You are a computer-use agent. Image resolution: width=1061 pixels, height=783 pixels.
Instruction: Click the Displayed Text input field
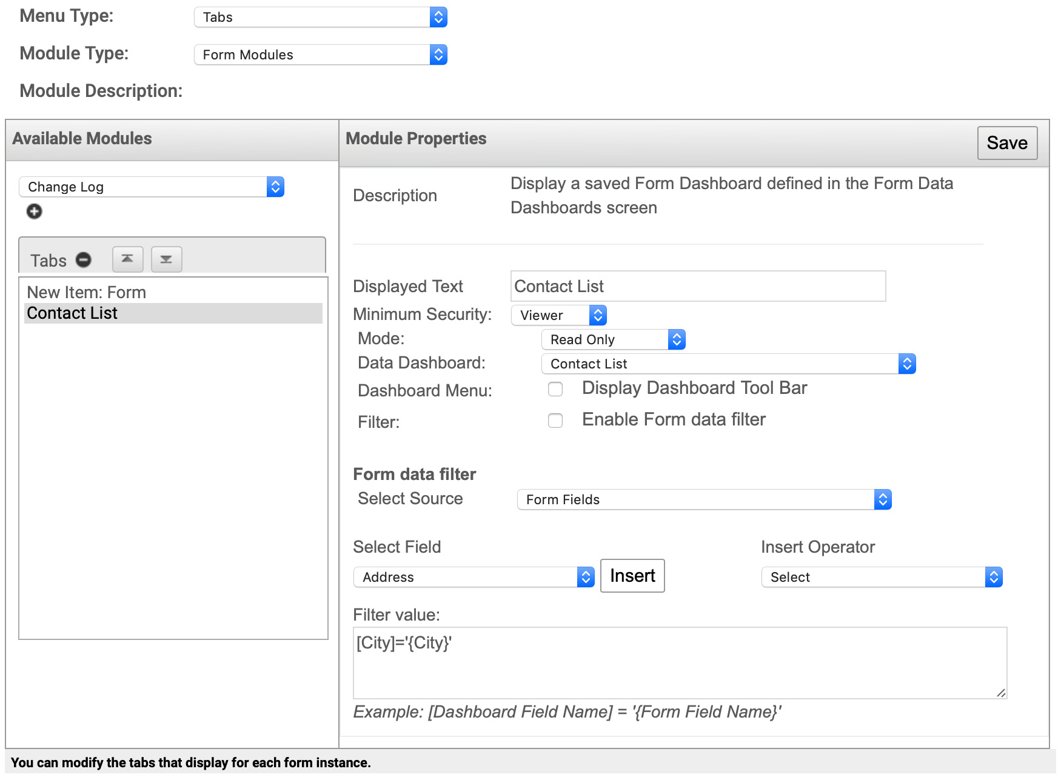click(x=698, y=286)
